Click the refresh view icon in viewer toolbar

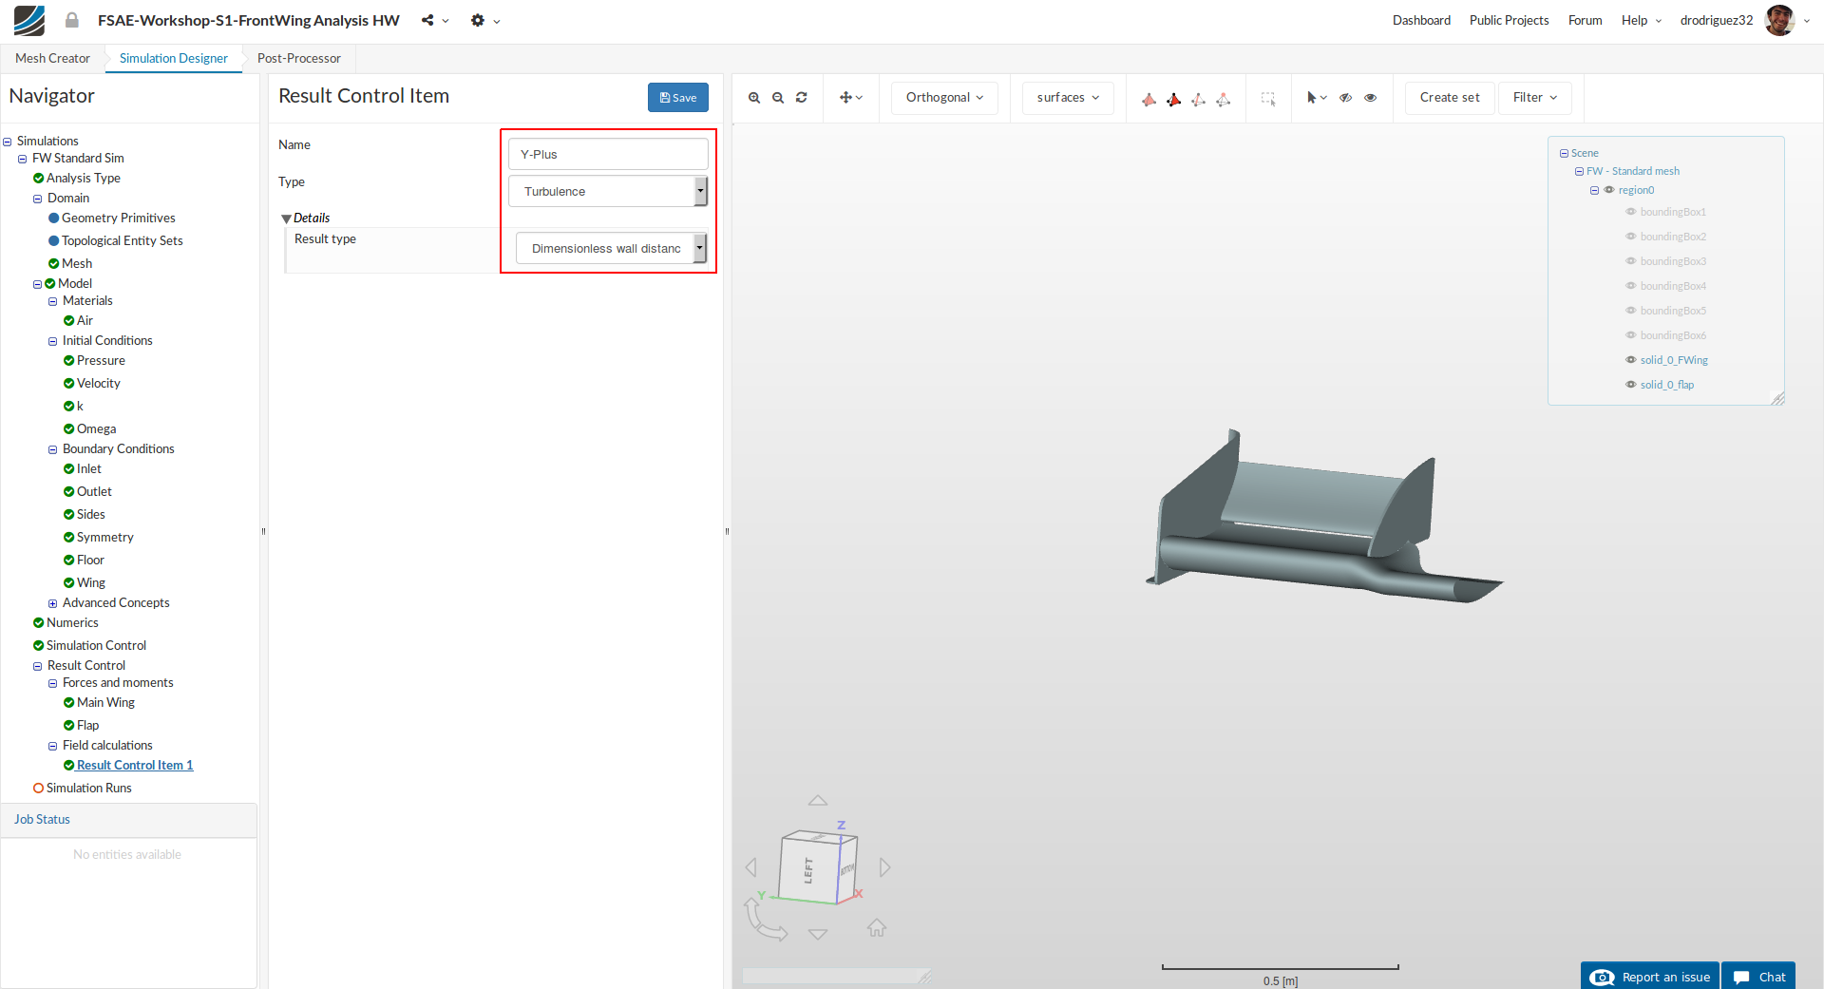tap(802, 98)
